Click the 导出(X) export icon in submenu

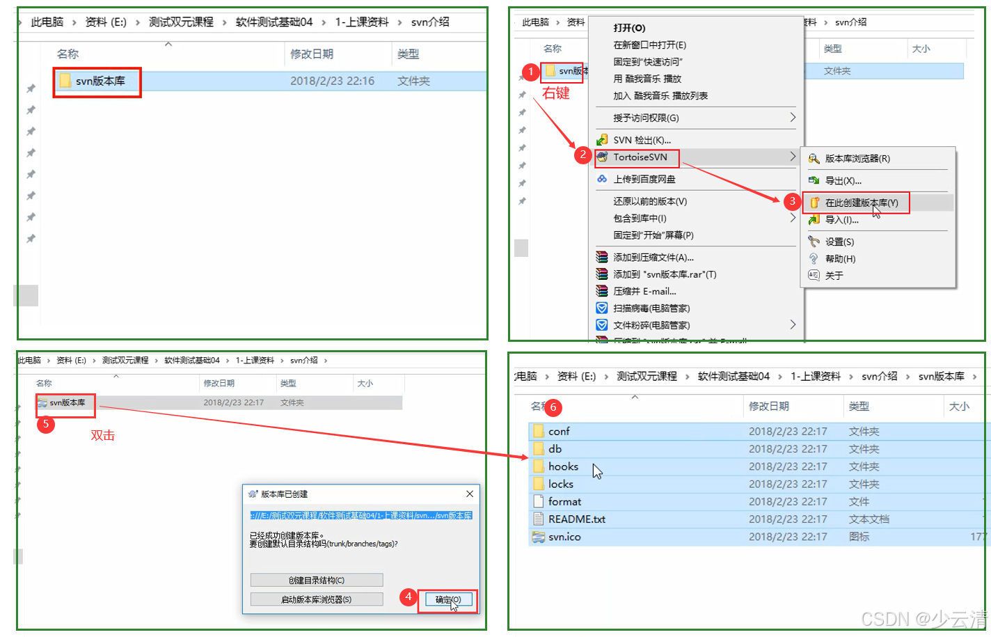coord(814,180)
